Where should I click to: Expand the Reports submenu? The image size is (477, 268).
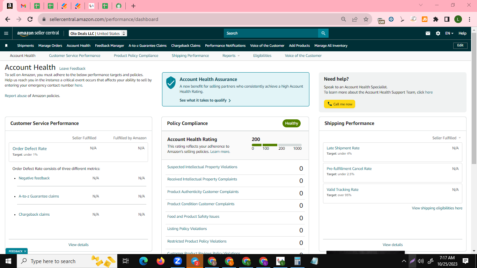click(x=231, y=55)
